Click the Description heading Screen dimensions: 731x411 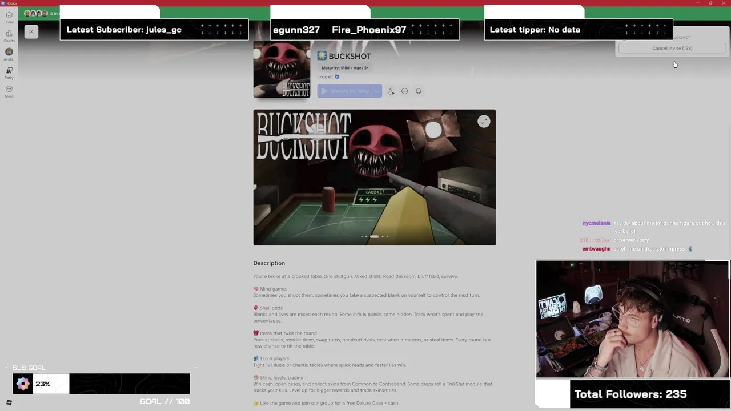(x=269, y=263)
